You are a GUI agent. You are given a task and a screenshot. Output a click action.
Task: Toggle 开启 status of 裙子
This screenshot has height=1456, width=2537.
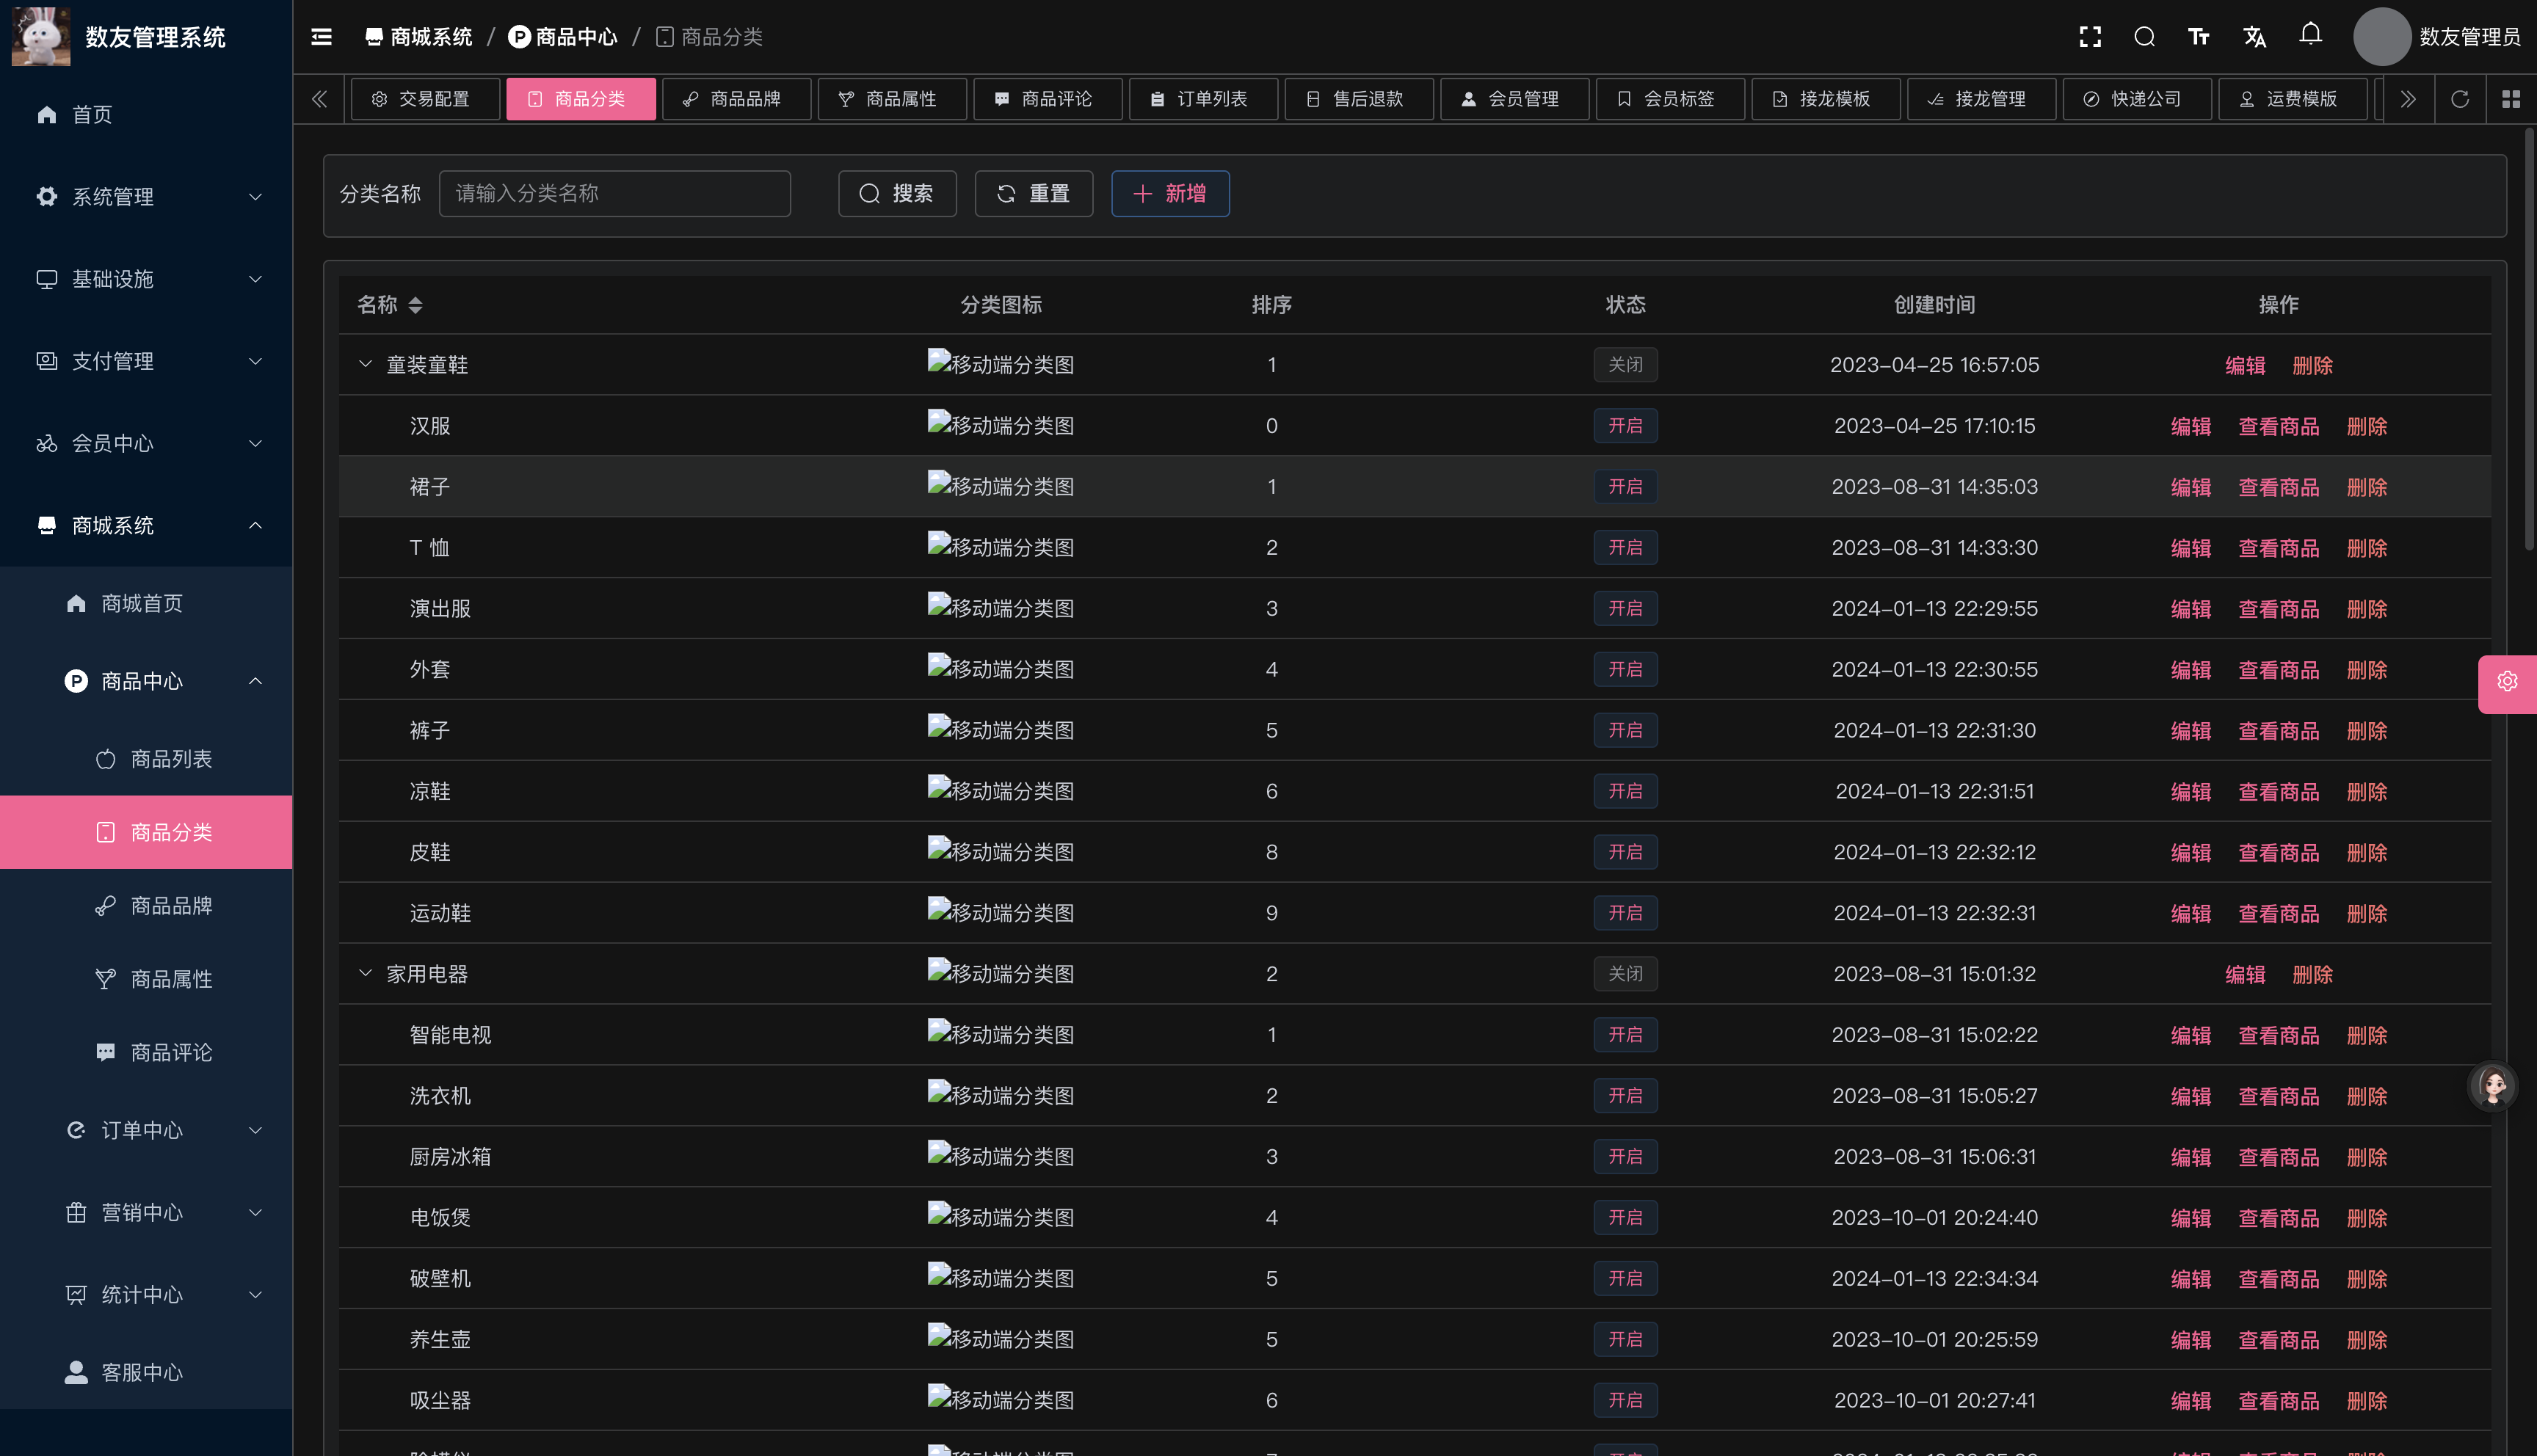point(1625,487)
